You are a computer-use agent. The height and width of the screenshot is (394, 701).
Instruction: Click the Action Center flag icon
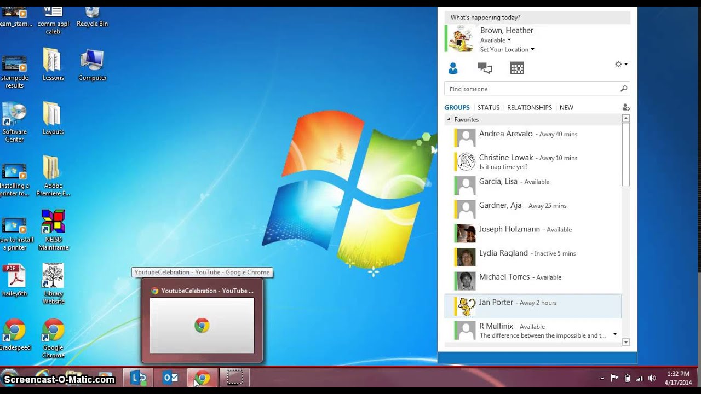click(614, 378)
